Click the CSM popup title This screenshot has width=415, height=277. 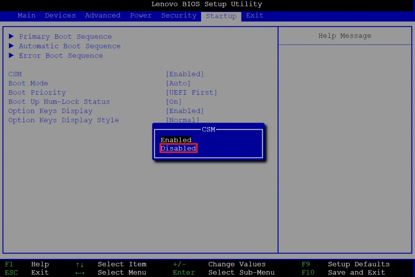pos(209,129)
